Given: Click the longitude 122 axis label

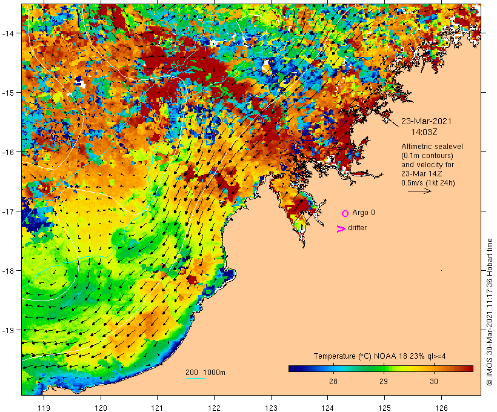Looking at the screenshot, I should pos(215,408).
